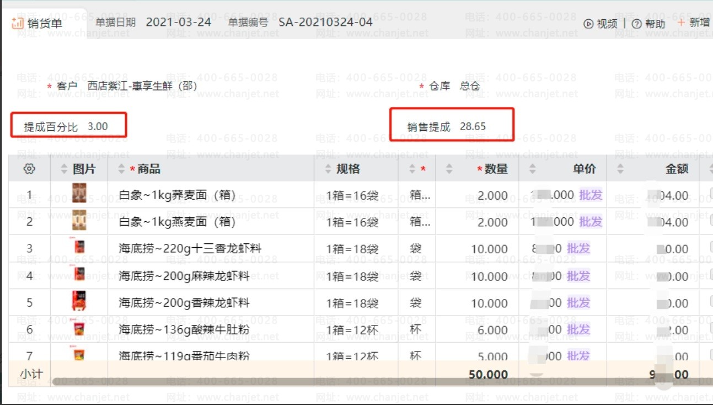Select product cell 海底捞~200g麻辣龙虾料
The height and width of the screenshot is (405, 713).
coord(184,276)
